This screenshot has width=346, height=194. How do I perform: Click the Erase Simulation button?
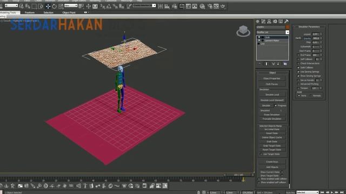272,115
